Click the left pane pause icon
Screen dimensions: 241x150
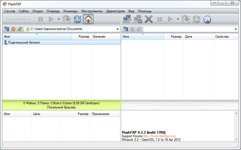tap(41, 19)
